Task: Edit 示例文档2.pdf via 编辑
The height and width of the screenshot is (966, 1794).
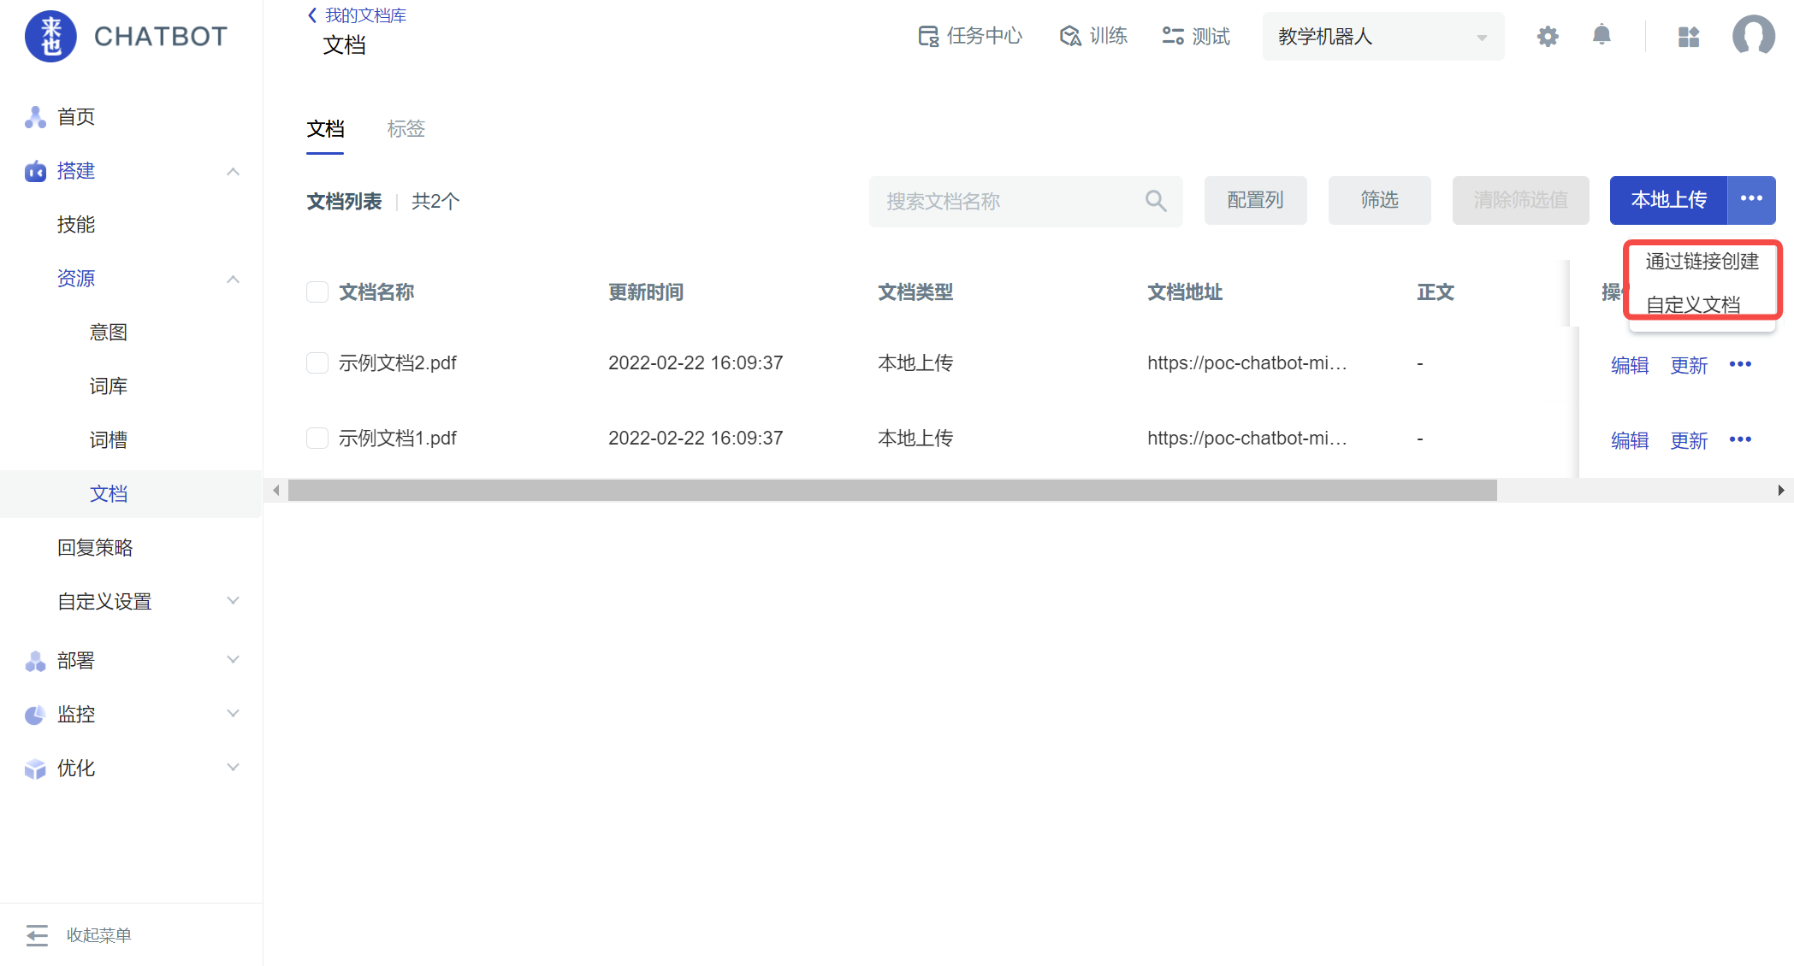Action: tap(1630, 366)
